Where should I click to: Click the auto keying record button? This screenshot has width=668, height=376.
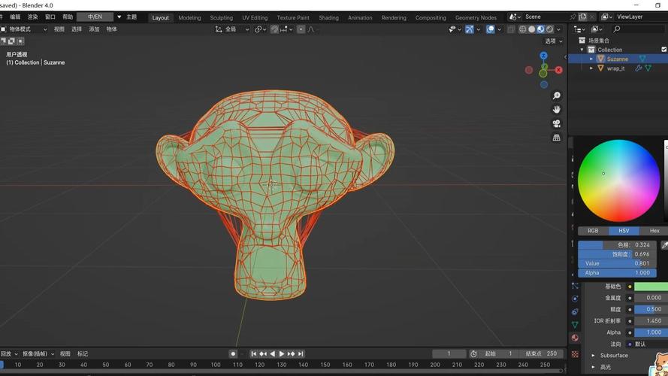(x=233, y=353)
